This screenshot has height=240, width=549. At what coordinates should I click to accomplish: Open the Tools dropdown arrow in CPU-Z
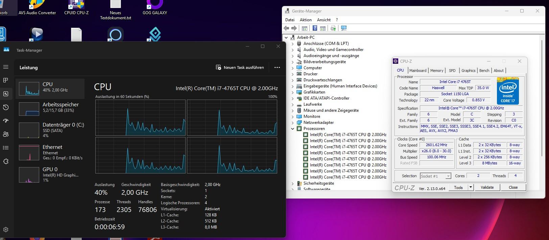click(x=471, y=187)
